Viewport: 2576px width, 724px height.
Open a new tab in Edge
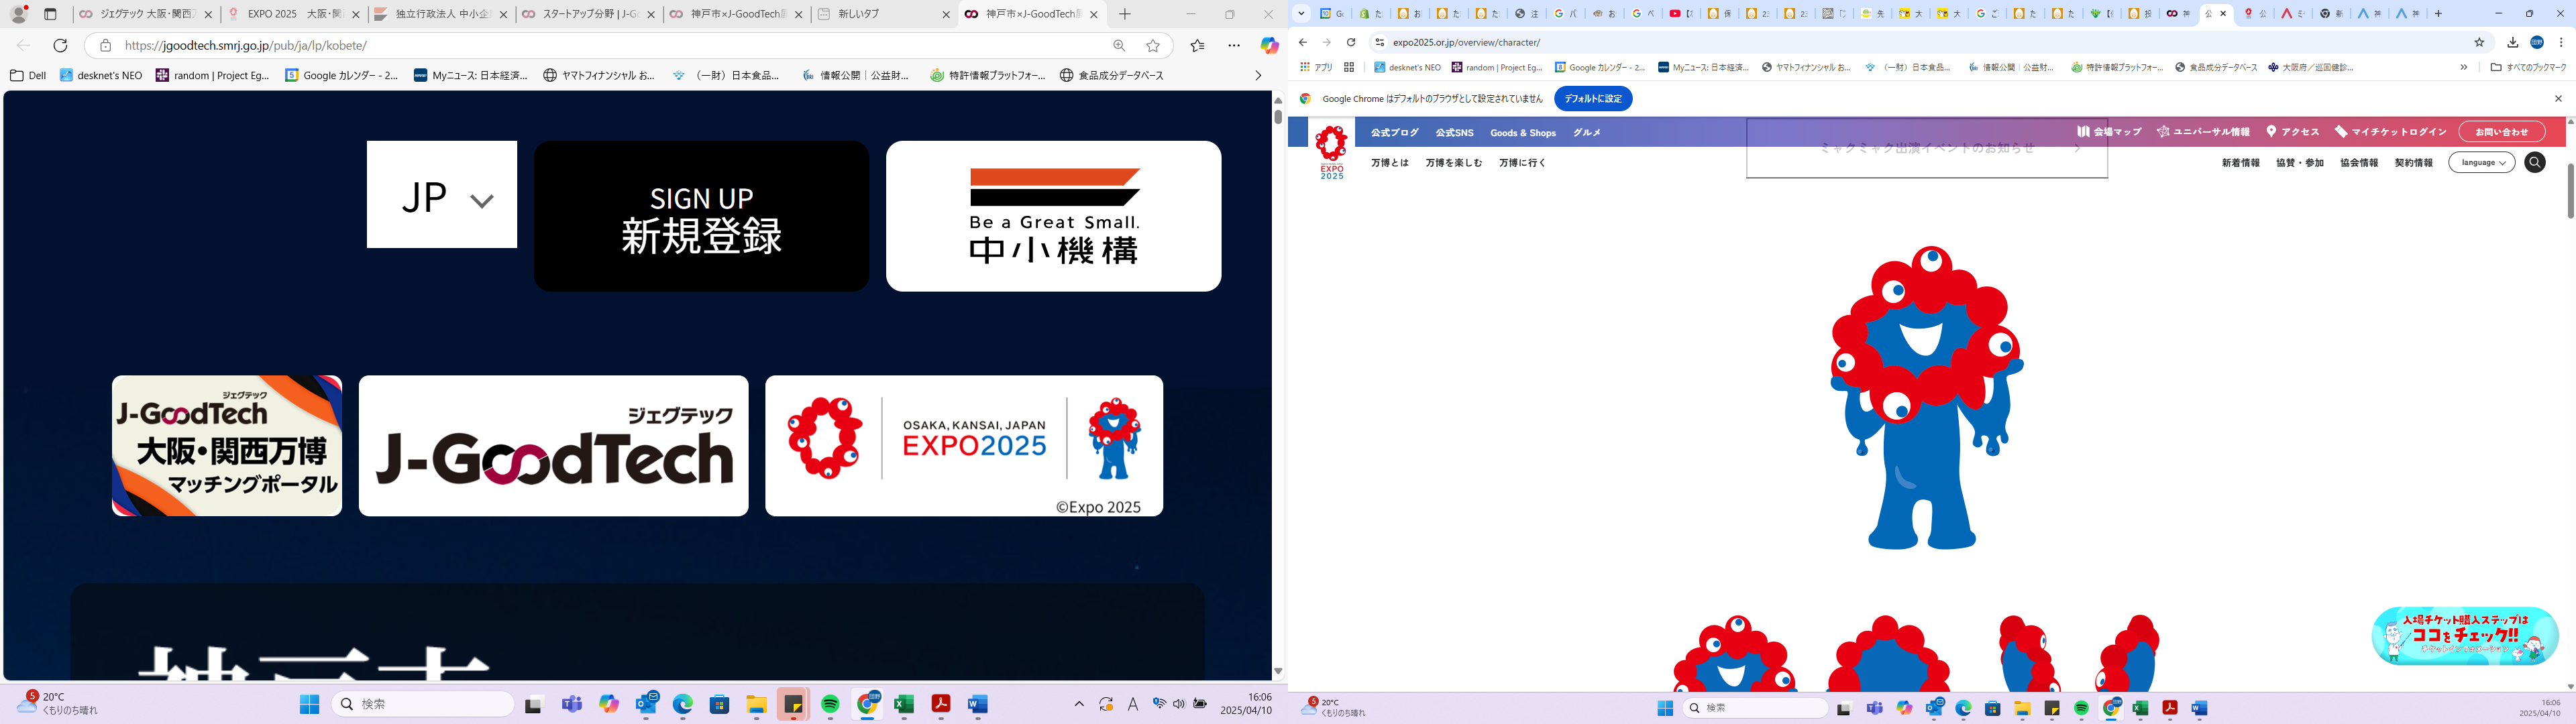click(1125, 14)
